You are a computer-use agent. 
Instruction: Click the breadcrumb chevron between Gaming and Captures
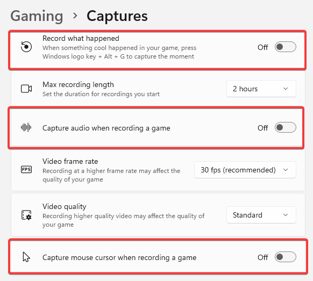(75, 16)
